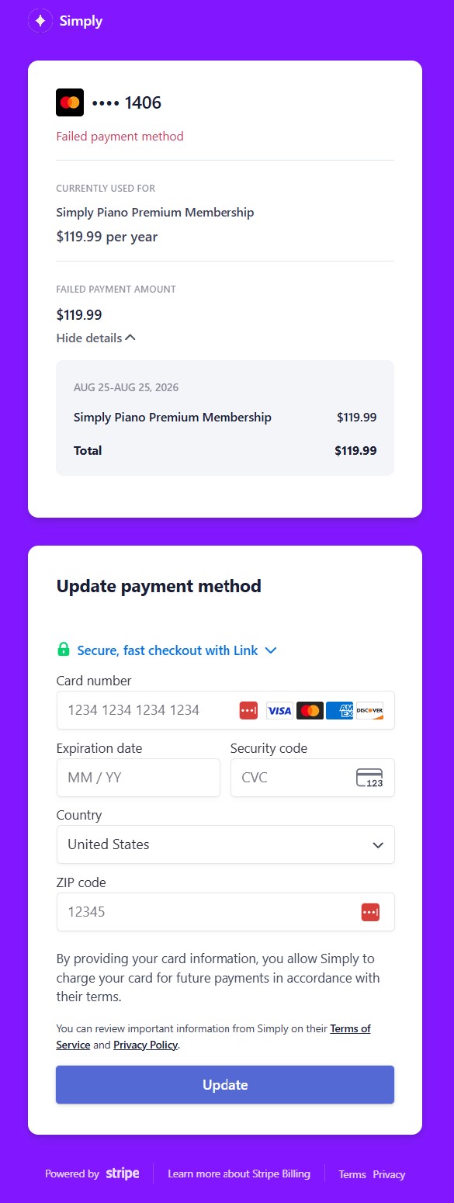Click the American Express brand icon

click(339, 710)
